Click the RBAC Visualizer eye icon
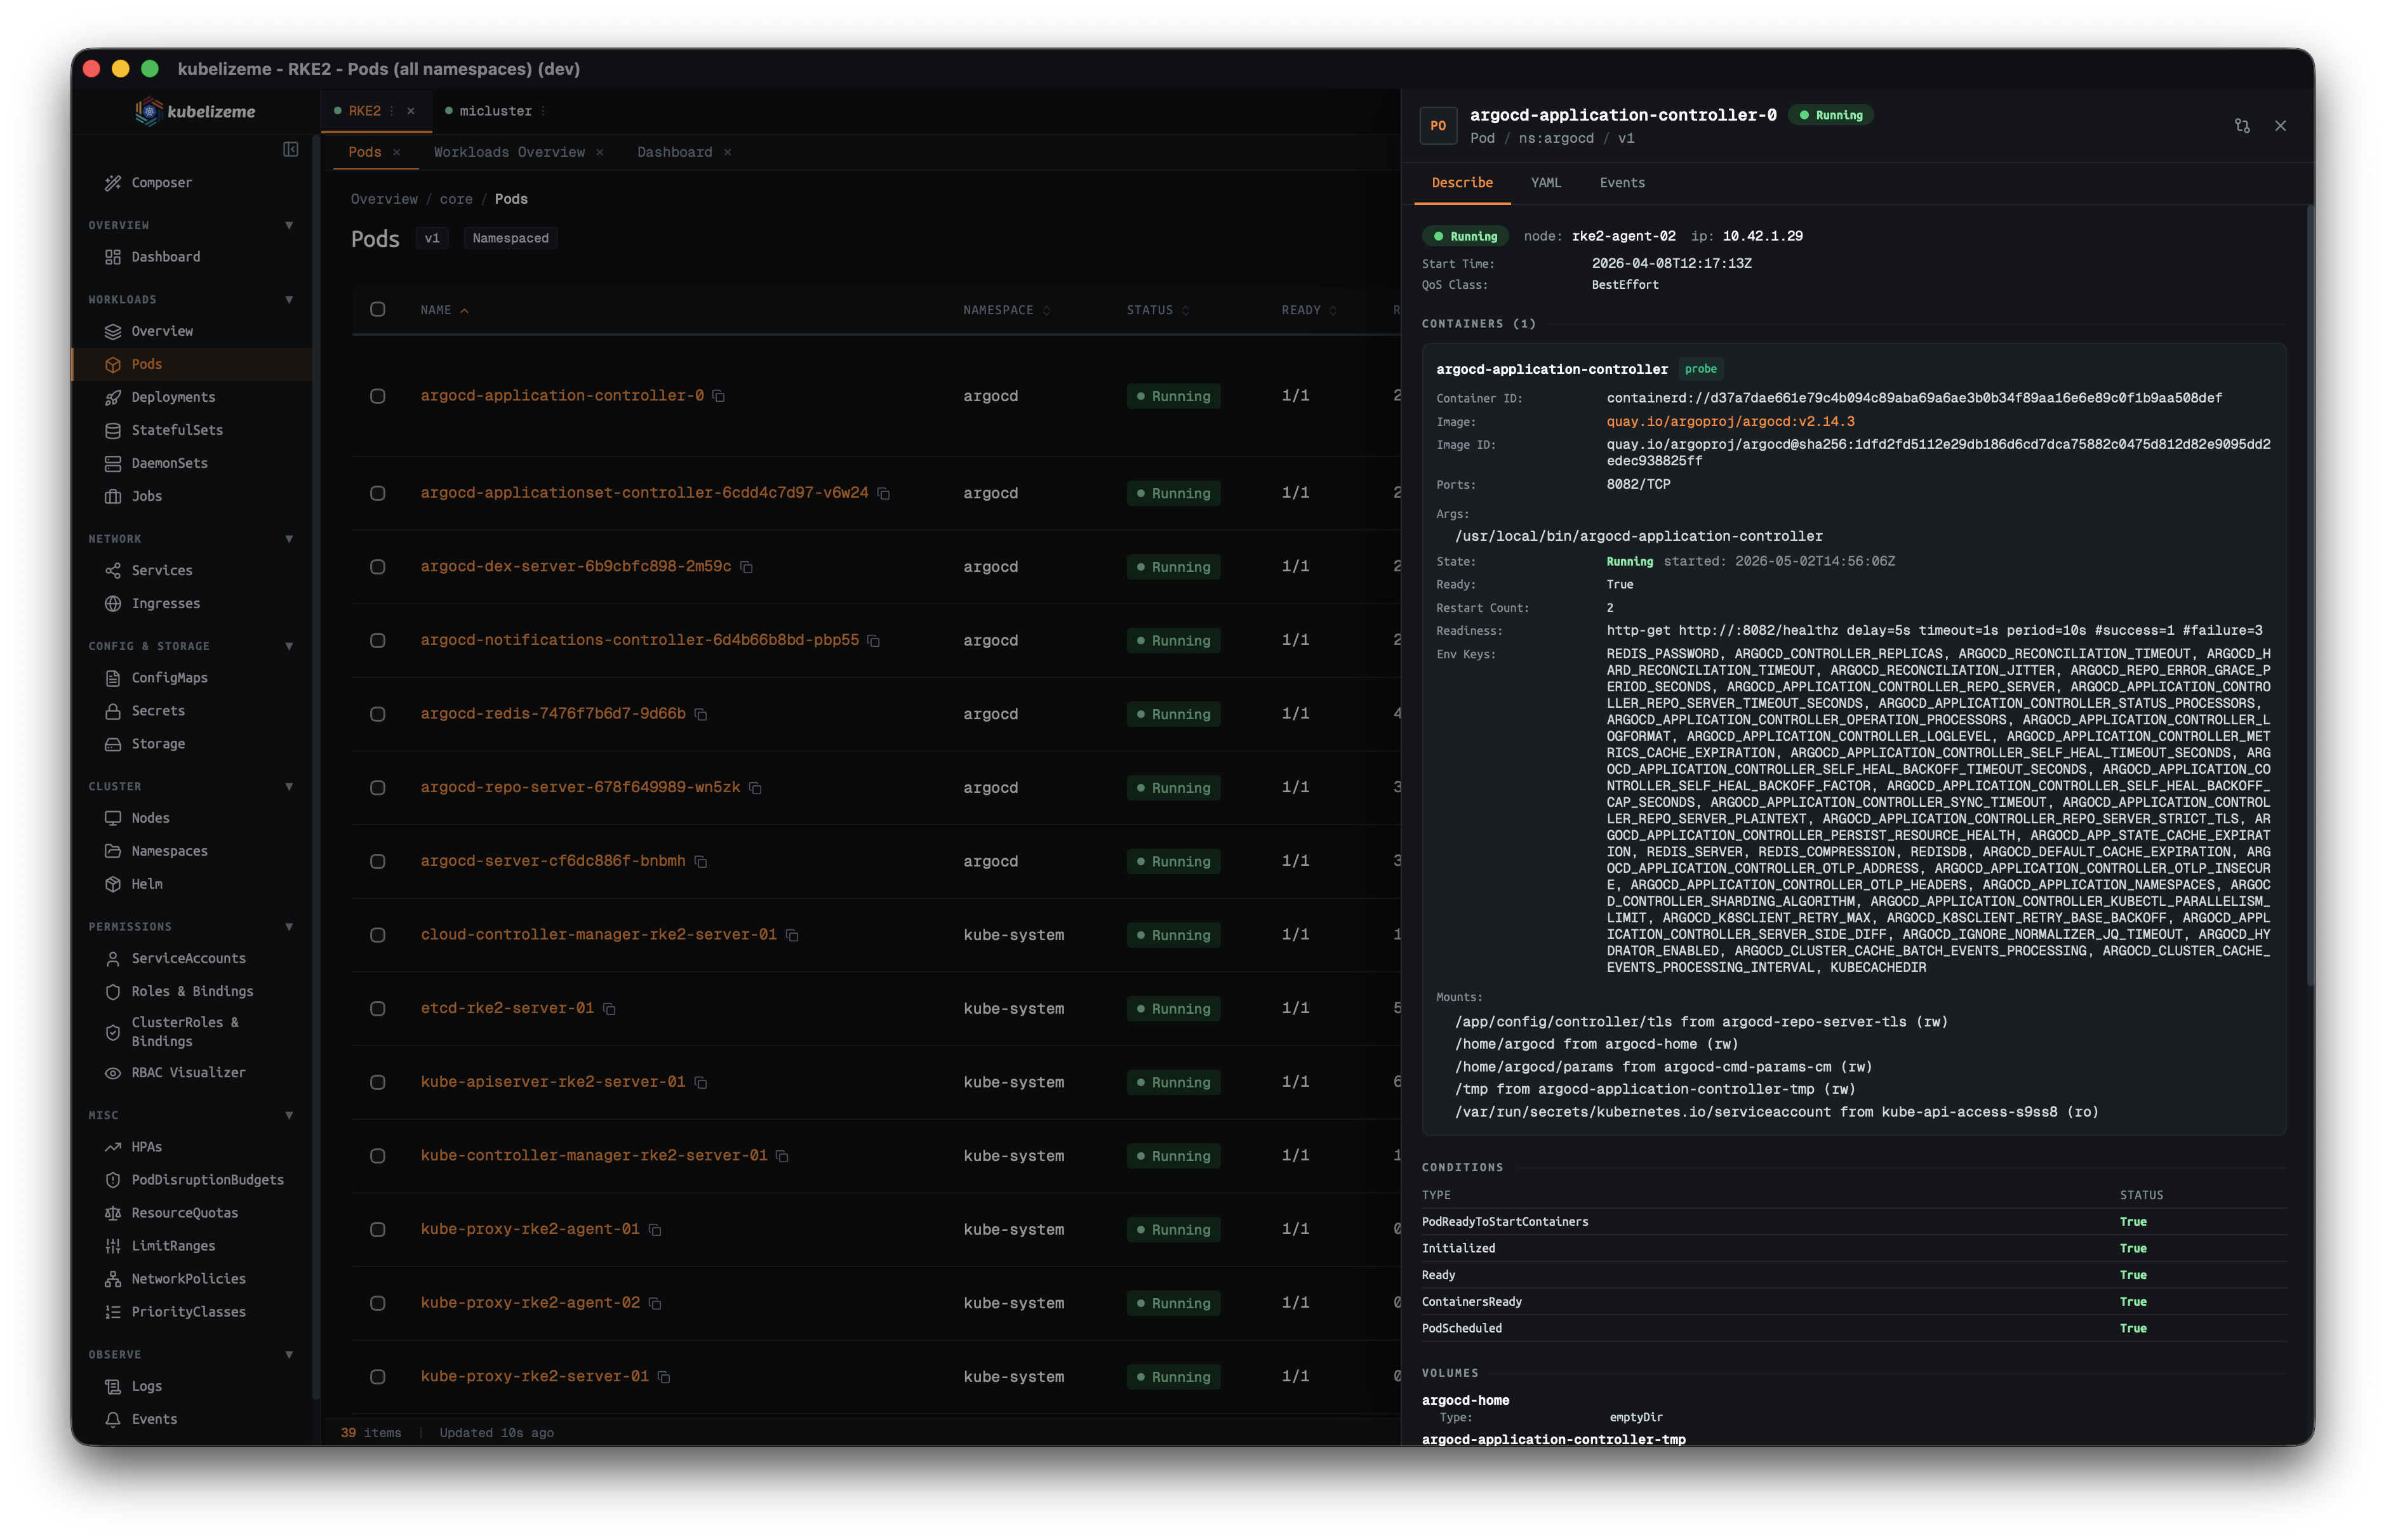This screenshot has height=1540, width=2386. 113,1073
